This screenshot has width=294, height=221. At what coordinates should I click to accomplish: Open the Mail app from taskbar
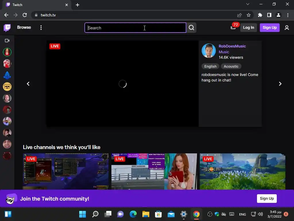point(171,214)
